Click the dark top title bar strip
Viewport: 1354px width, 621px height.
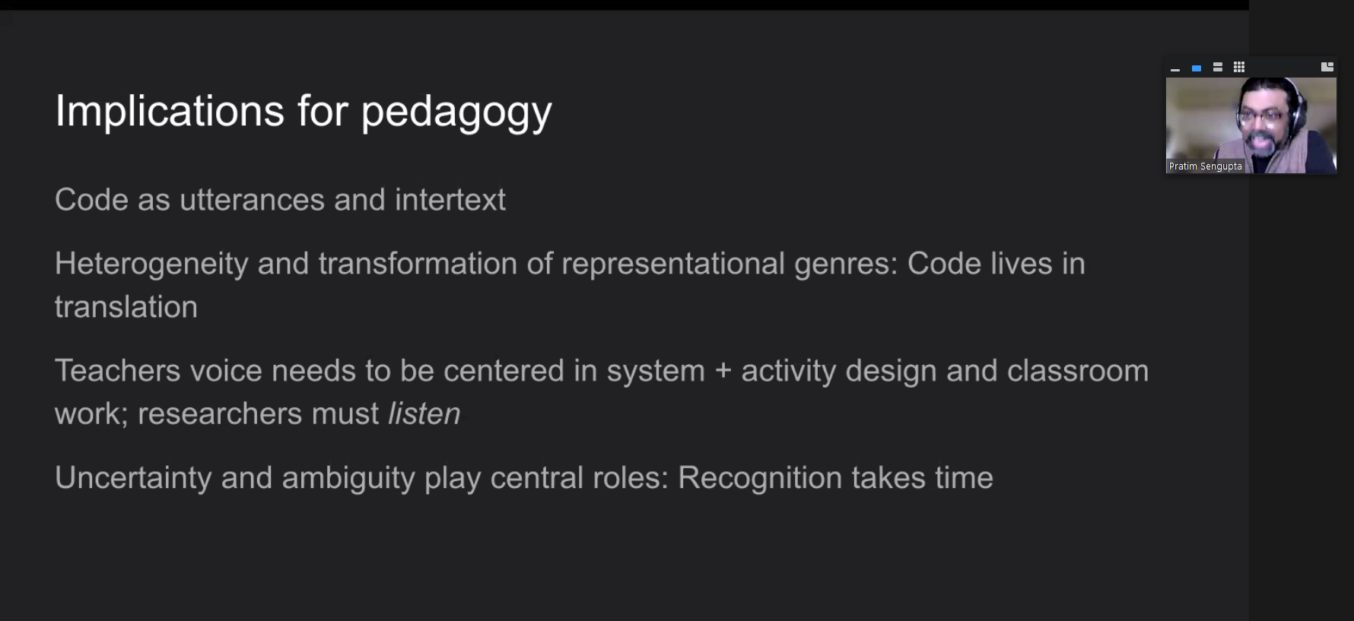coord(624,5)
